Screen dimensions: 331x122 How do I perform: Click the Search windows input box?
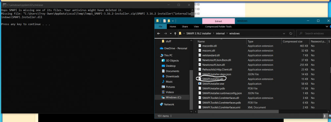point(314,33)
